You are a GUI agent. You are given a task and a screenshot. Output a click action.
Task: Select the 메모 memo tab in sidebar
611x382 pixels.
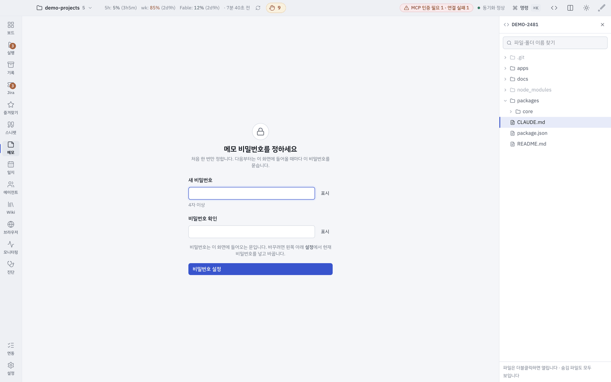click(x=11, y=148)
